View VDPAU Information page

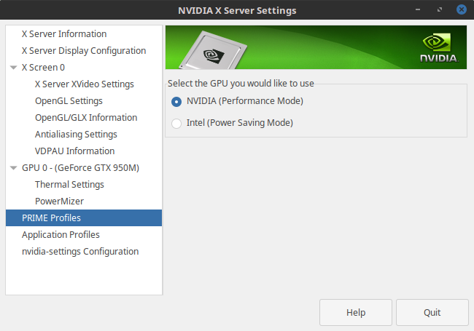click(74, 151)
